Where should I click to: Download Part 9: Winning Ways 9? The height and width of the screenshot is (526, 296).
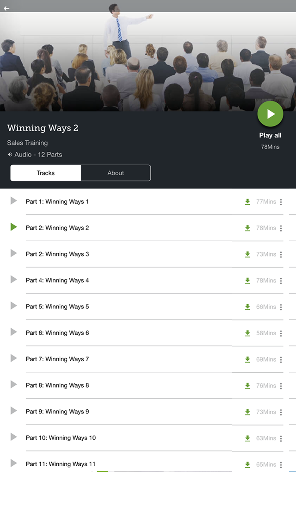click(x=247, y=412)
